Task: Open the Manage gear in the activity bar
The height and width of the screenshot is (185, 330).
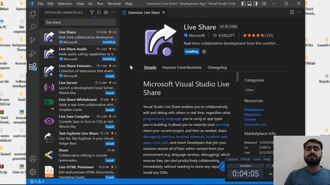Action: [32, 172]
